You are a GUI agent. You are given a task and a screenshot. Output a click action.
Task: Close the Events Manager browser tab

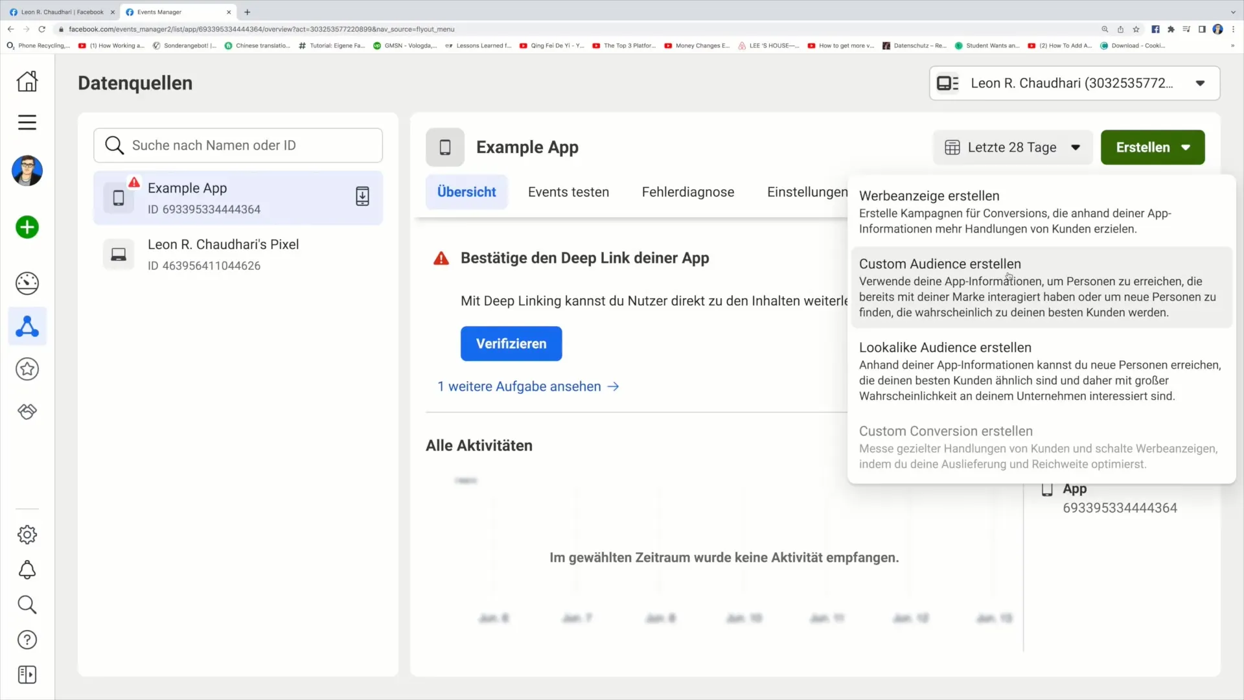tap(229, 12)
